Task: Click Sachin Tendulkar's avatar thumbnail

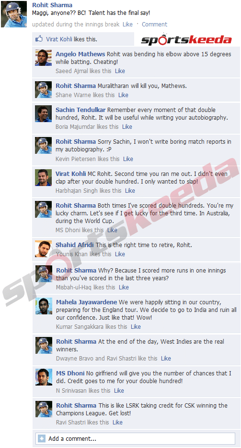Action: tap(43, 113)
